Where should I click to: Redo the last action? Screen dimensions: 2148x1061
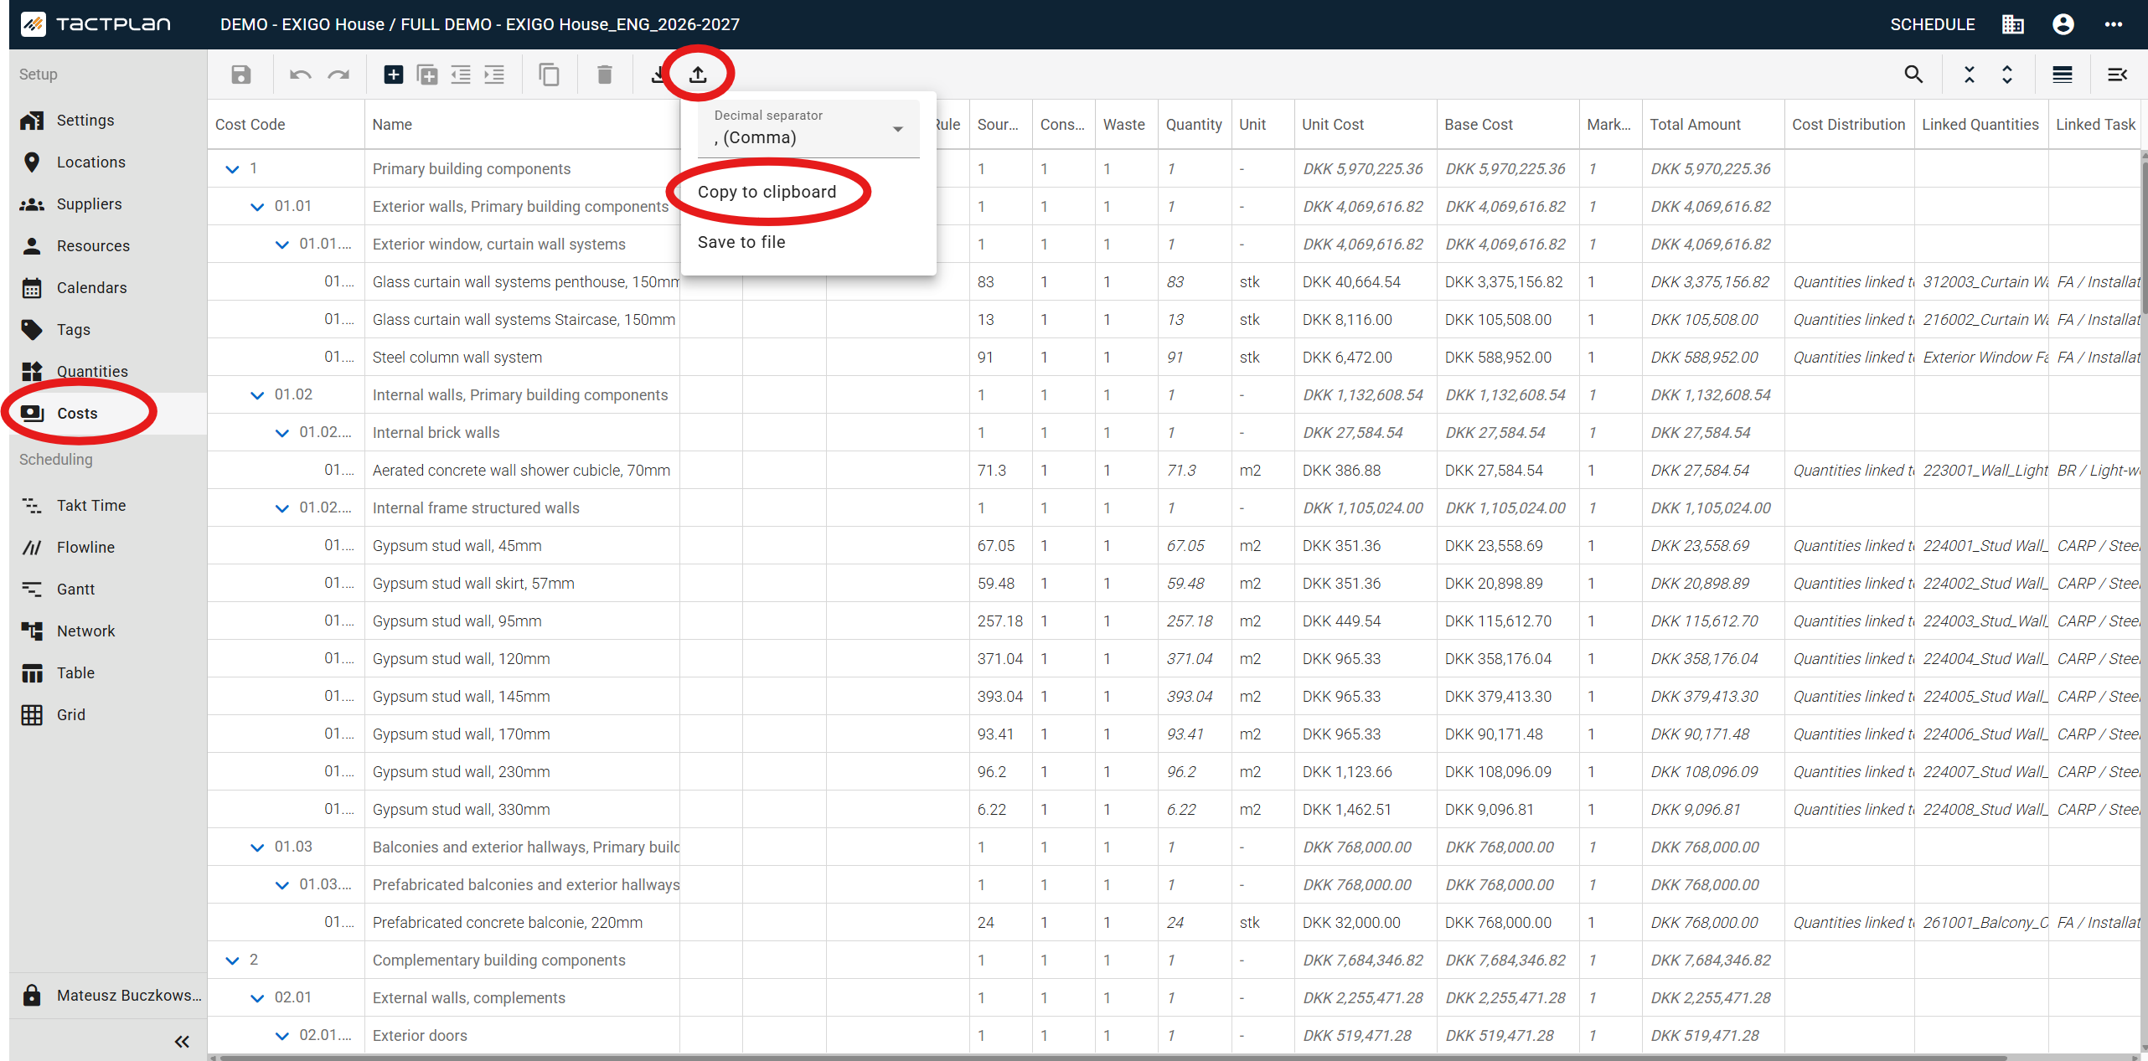coord(338,75)
